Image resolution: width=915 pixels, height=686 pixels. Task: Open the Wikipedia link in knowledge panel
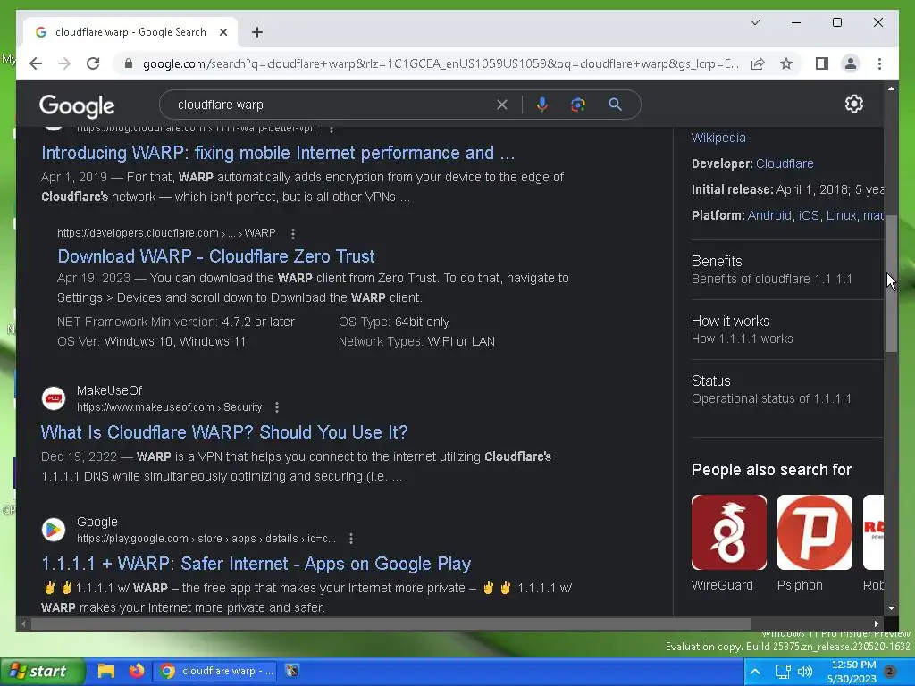pos(718,138)
